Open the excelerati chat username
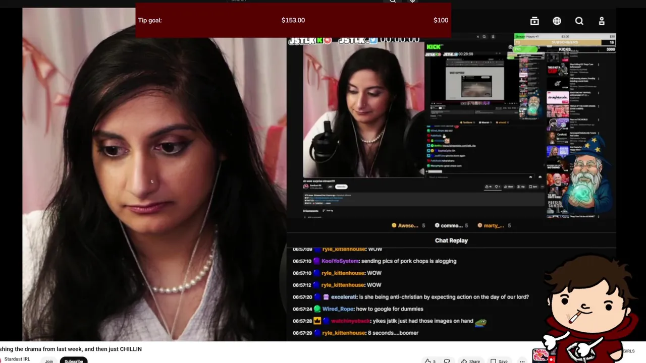 pyautogui.click(x=343, y=297)
